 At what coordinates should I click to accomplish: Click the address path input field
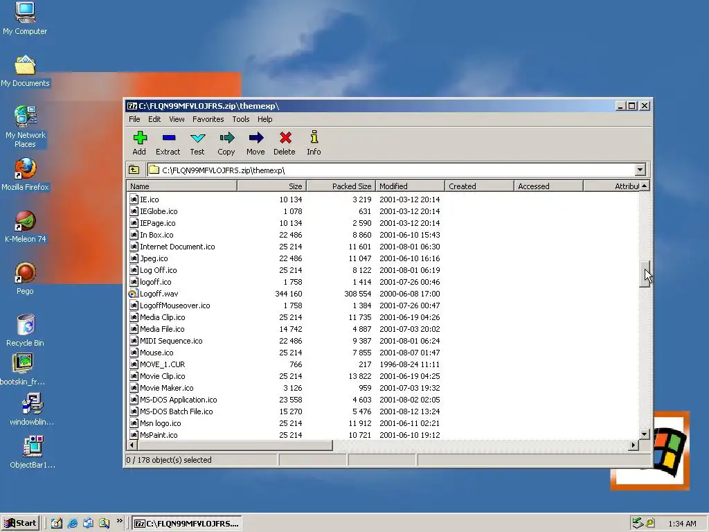[x=392, y=170]
